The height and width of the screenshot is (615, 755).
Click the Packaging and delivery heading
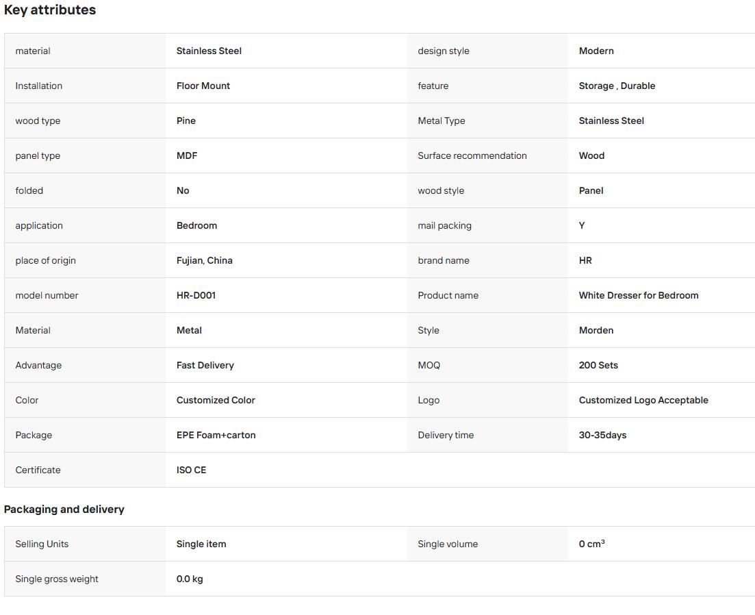[x=64, y=509]
